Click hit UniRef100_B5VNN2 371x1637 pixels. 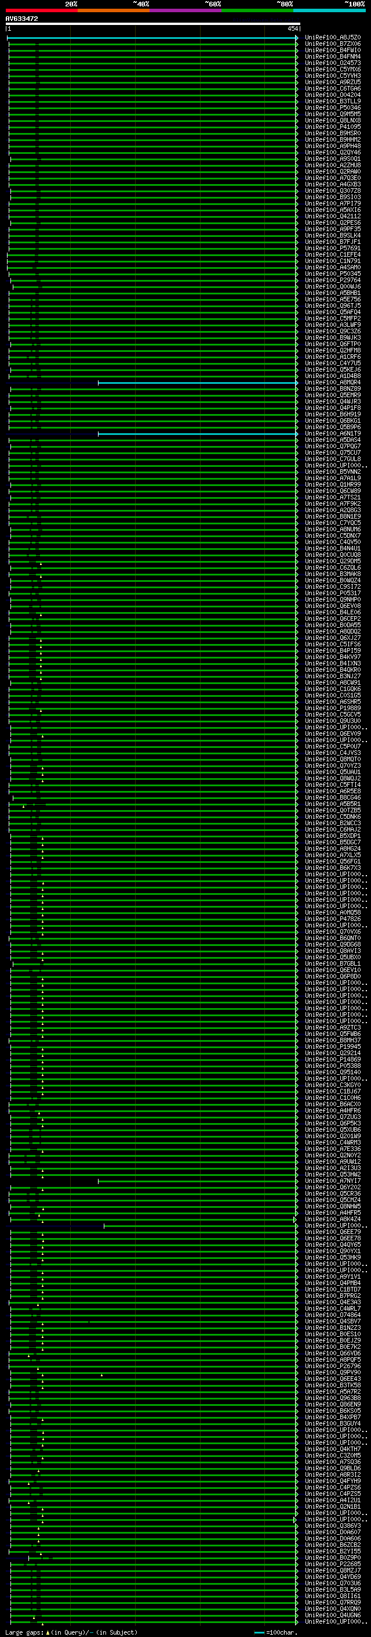click(x=333, y=472)
